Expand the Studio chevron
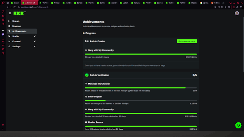The height and width of the screenshot is (137, 244). pos(34,36)
